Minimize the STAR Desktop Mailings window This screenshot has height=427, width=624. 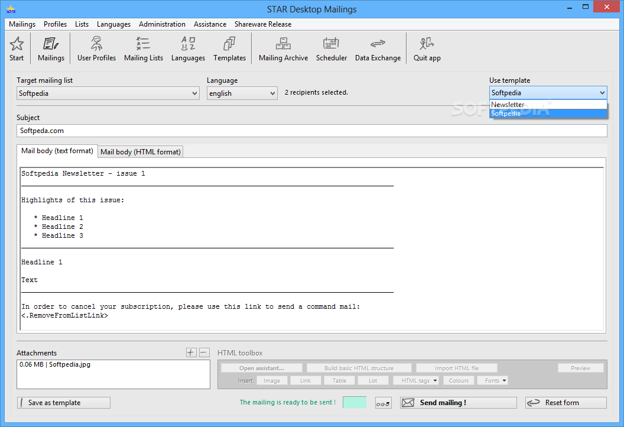pos(570,7)
